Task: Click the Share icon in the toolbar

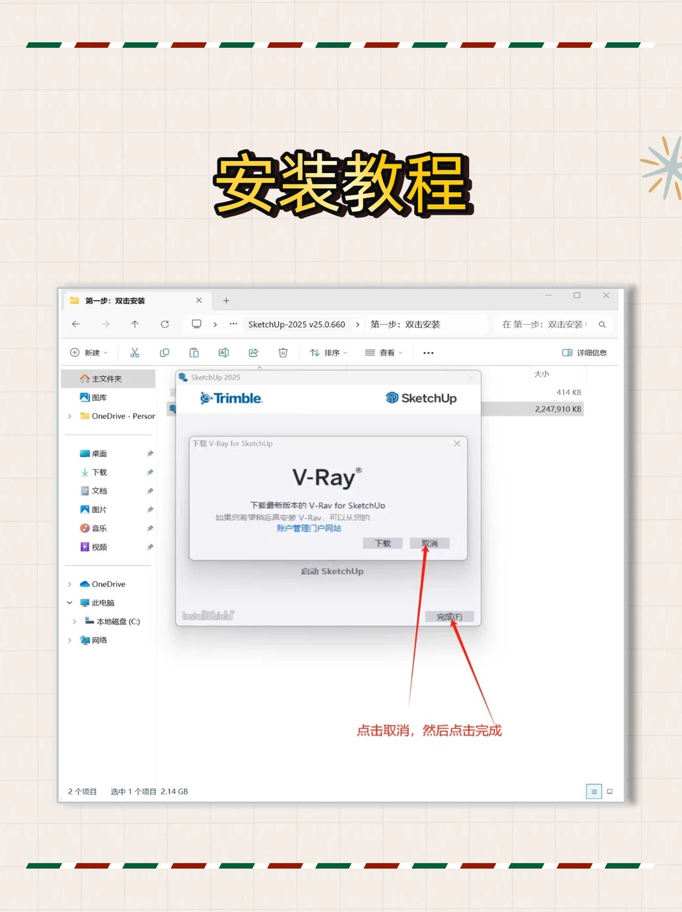Action: (253, 353)
